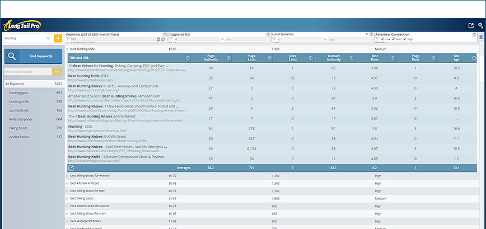The width and height of the screenshot is (486, 229).
Task: Click the Quick Add & Analyze input field
Action: click(28, 72)
